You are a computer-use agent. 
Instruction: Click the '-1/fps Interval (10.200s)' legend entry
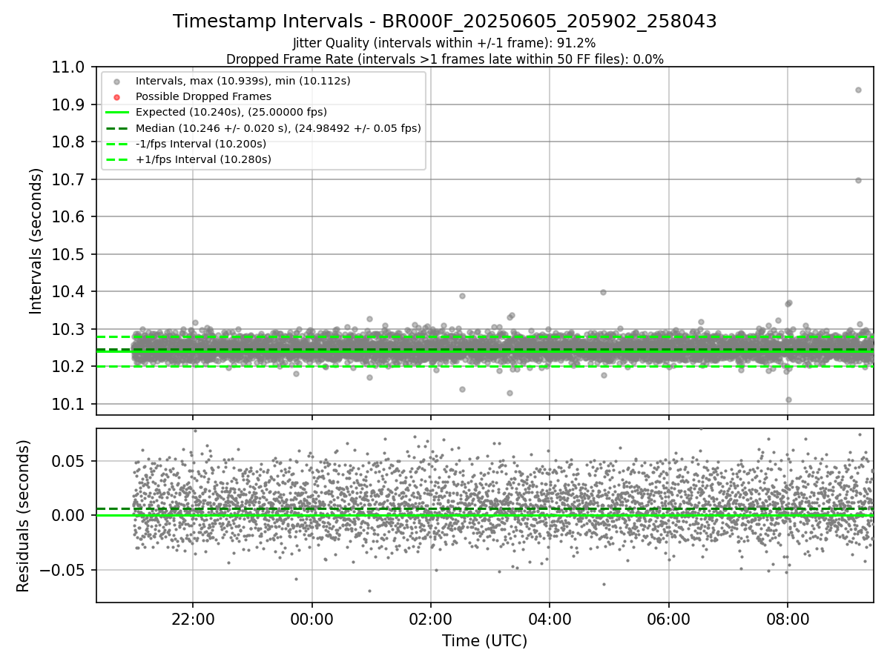point(201,144)
